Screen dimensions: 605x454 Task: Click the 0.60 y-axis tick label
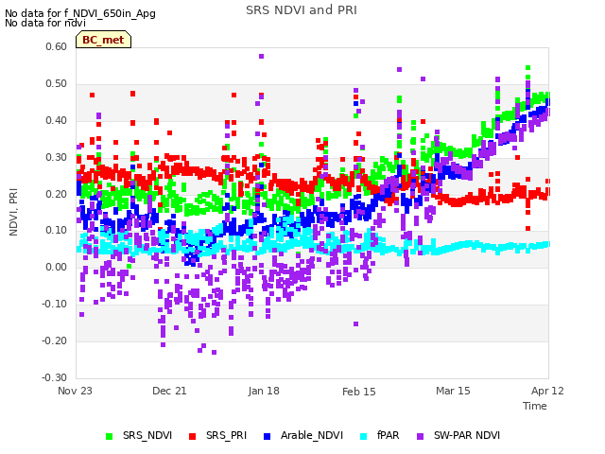(56, 47)
